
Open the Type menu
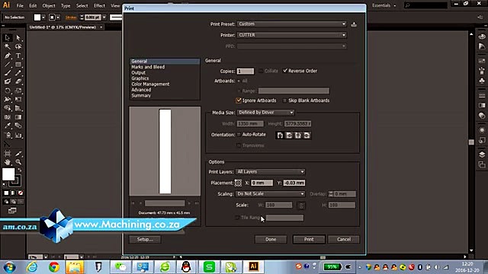66,5
